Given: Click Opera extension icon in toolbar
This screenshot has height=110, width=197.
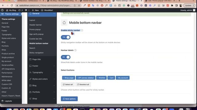Looking at the screenshot, I should [102, 5].
